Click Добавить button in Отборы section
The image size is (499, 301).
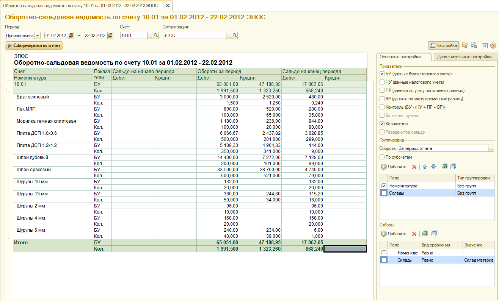click(x=394, y=234)
